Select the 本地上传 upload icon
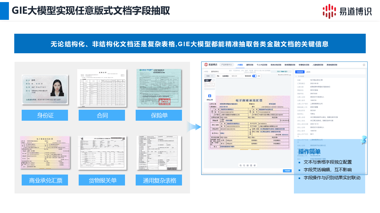Image resolution: width=380 pixels, height=213 pixels. (210, 96)
